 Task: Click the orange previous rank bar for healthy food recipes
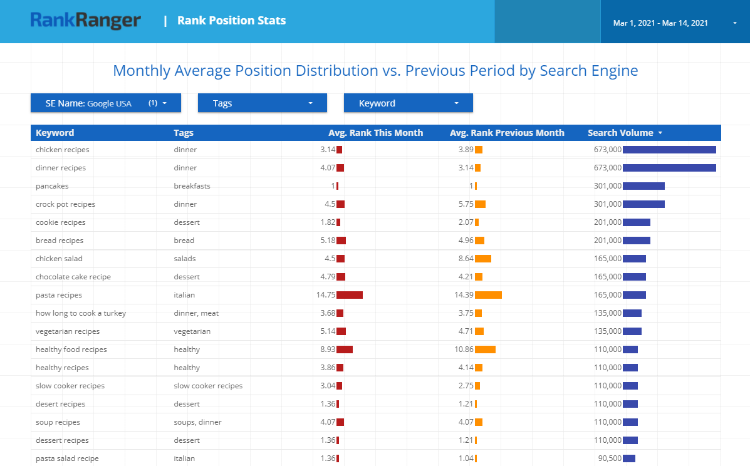coord(485,349)
